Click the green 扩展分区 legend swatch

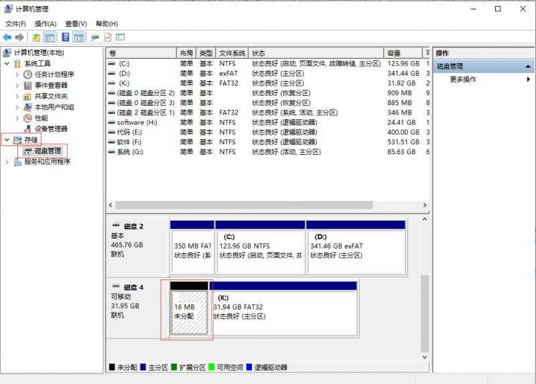click(x=174, y=367)
